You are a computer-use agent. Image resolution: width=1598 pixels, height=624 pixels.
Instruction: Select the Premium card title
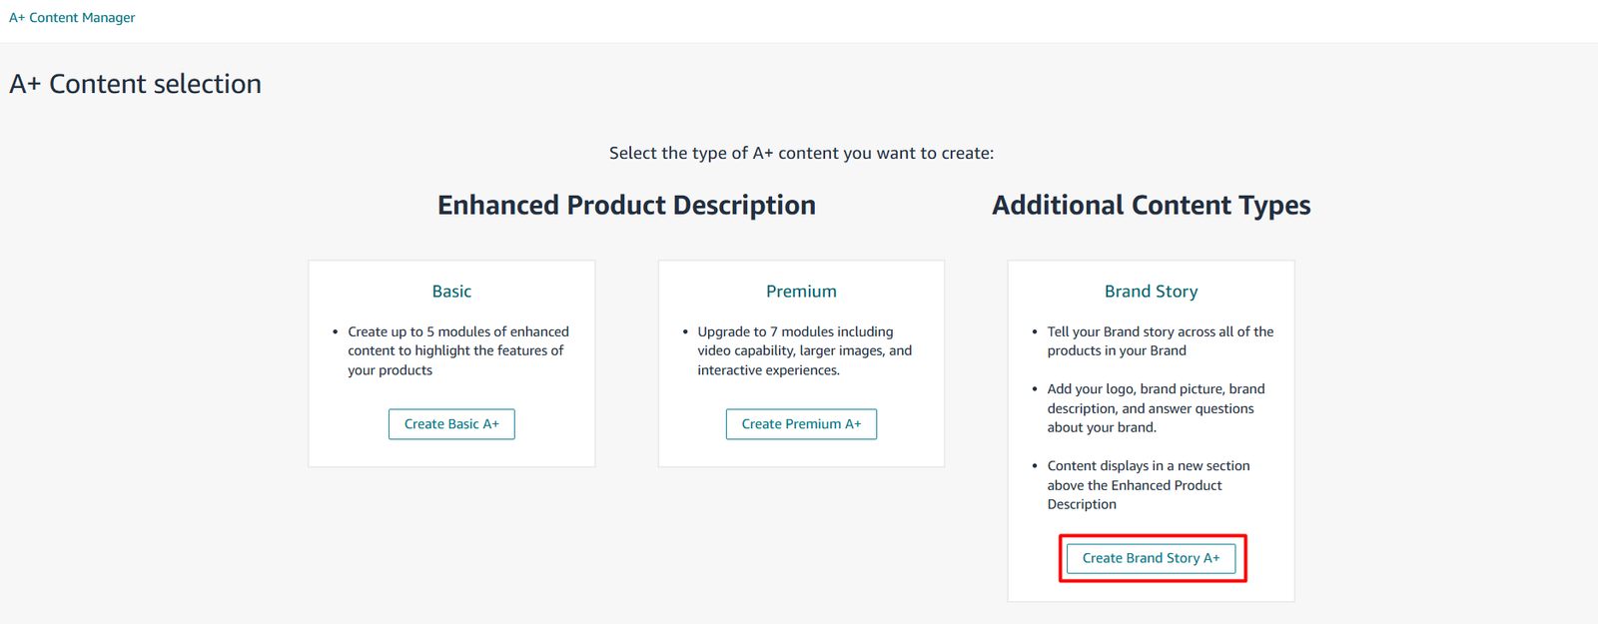[801, 292]
